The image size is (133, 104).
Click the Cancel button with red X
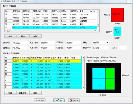click(x=74, y=100)
